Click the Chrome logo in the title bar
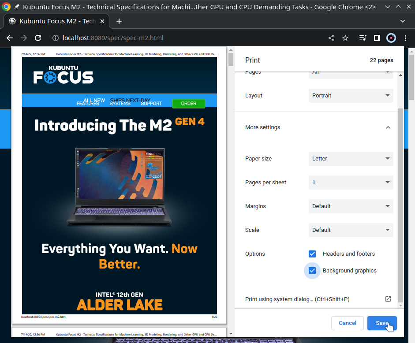The image size is (415, 343). (x=6, y=7)
